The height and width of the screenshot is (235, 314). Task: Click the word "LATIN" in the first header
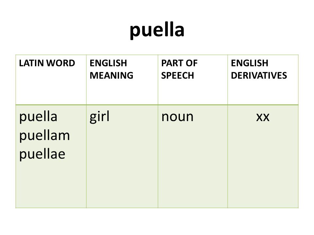tap(32, 63)
